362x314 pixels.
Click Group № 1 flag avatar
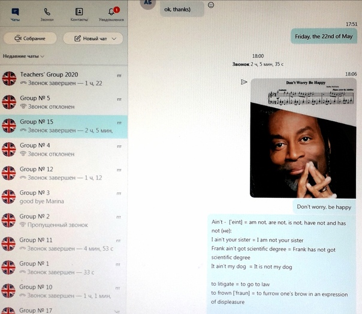(8, 267)
